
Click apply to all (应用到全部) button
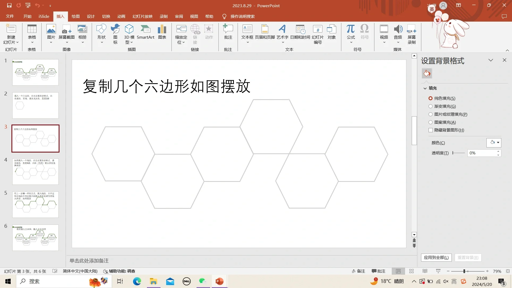coord(436,258)
